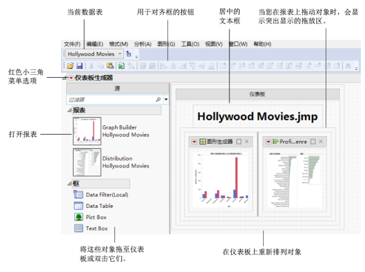Open the Hollywood Movies data table dropdown

click(120, 53)
